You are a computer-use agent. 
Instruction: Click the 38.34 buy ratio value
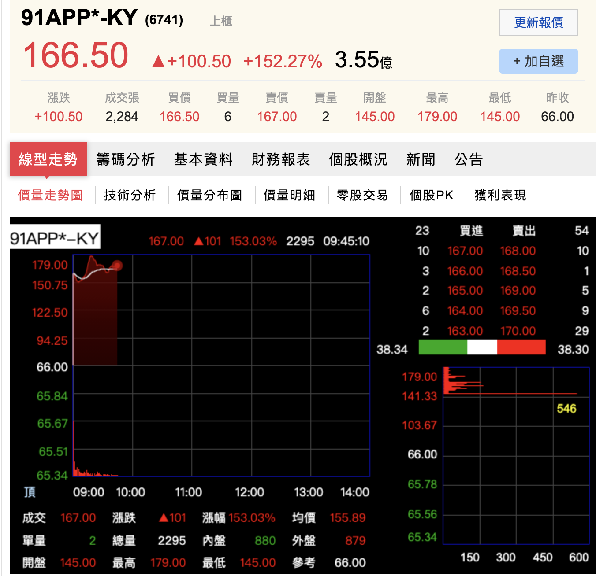(x=392, y=350)
